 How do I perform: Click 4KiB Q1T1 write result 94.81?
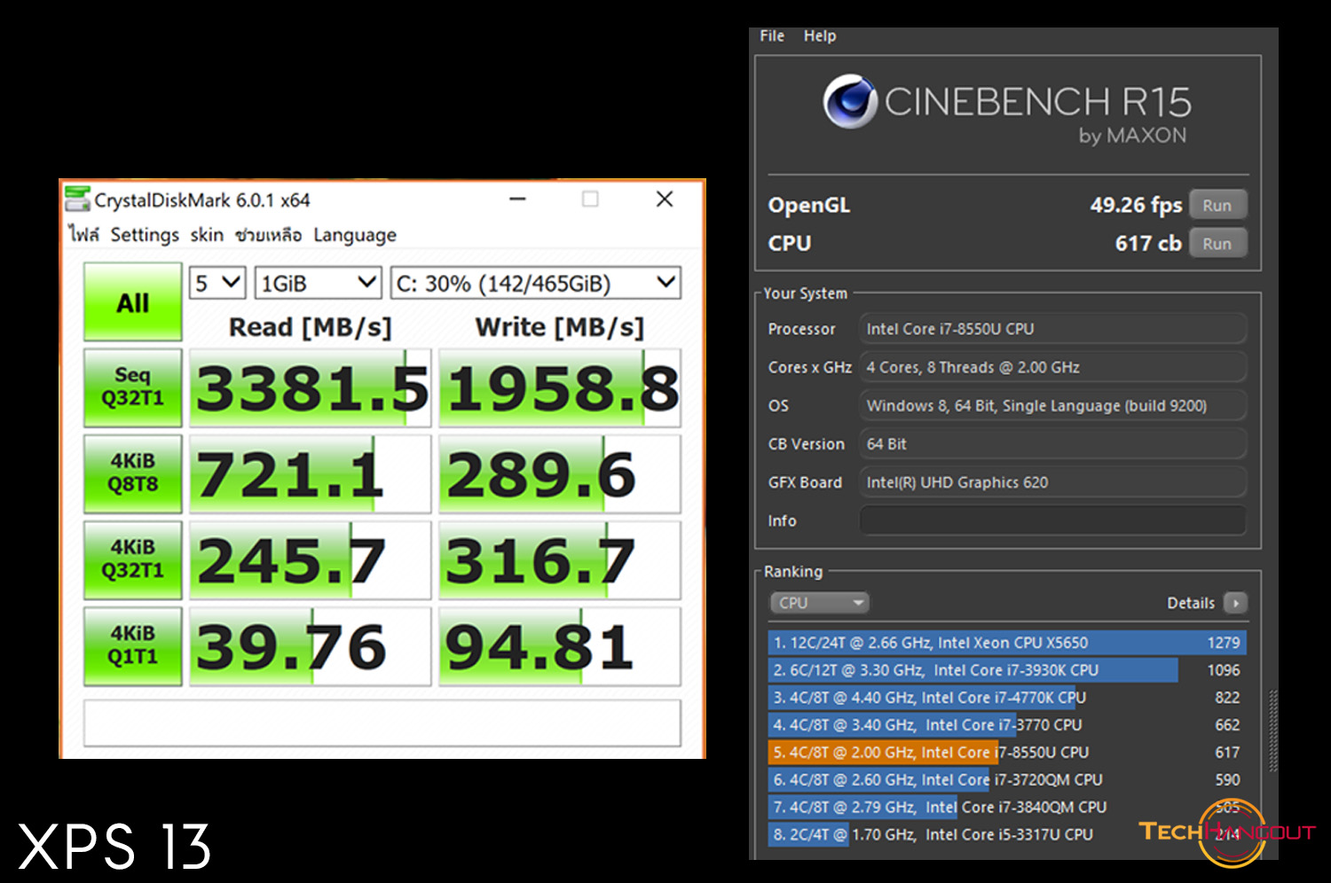pos(560,645)
